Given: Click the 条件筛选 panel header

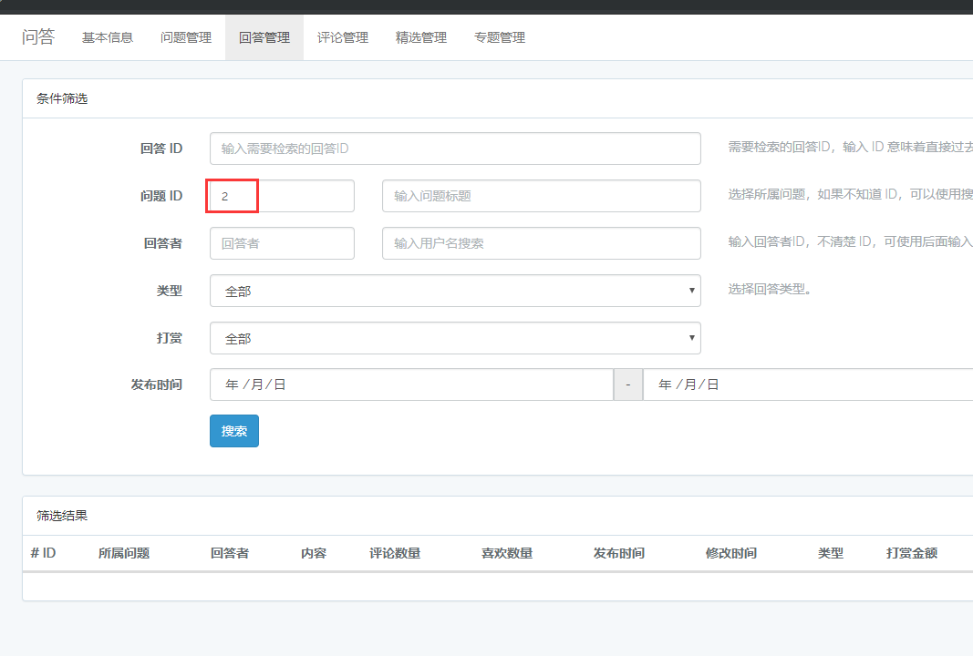Looking at the screenshot, I should 62,97.
